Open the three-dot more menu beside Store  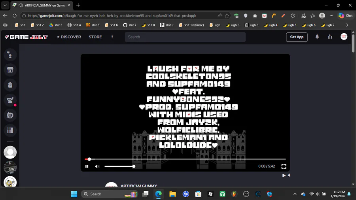point(112,37)
